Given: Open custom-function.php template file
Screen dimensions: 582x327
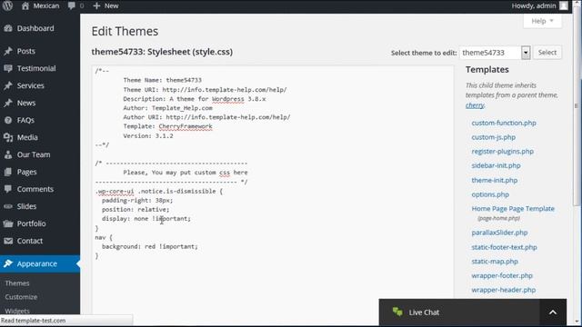Looking at the screenshot, I should (504, 123).
